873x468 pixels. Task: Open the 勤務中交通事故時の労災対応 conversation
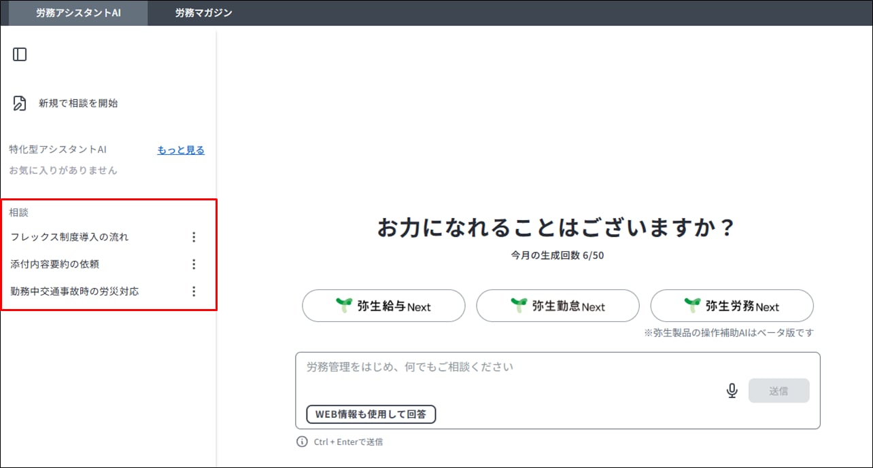(x=75, y=291)
